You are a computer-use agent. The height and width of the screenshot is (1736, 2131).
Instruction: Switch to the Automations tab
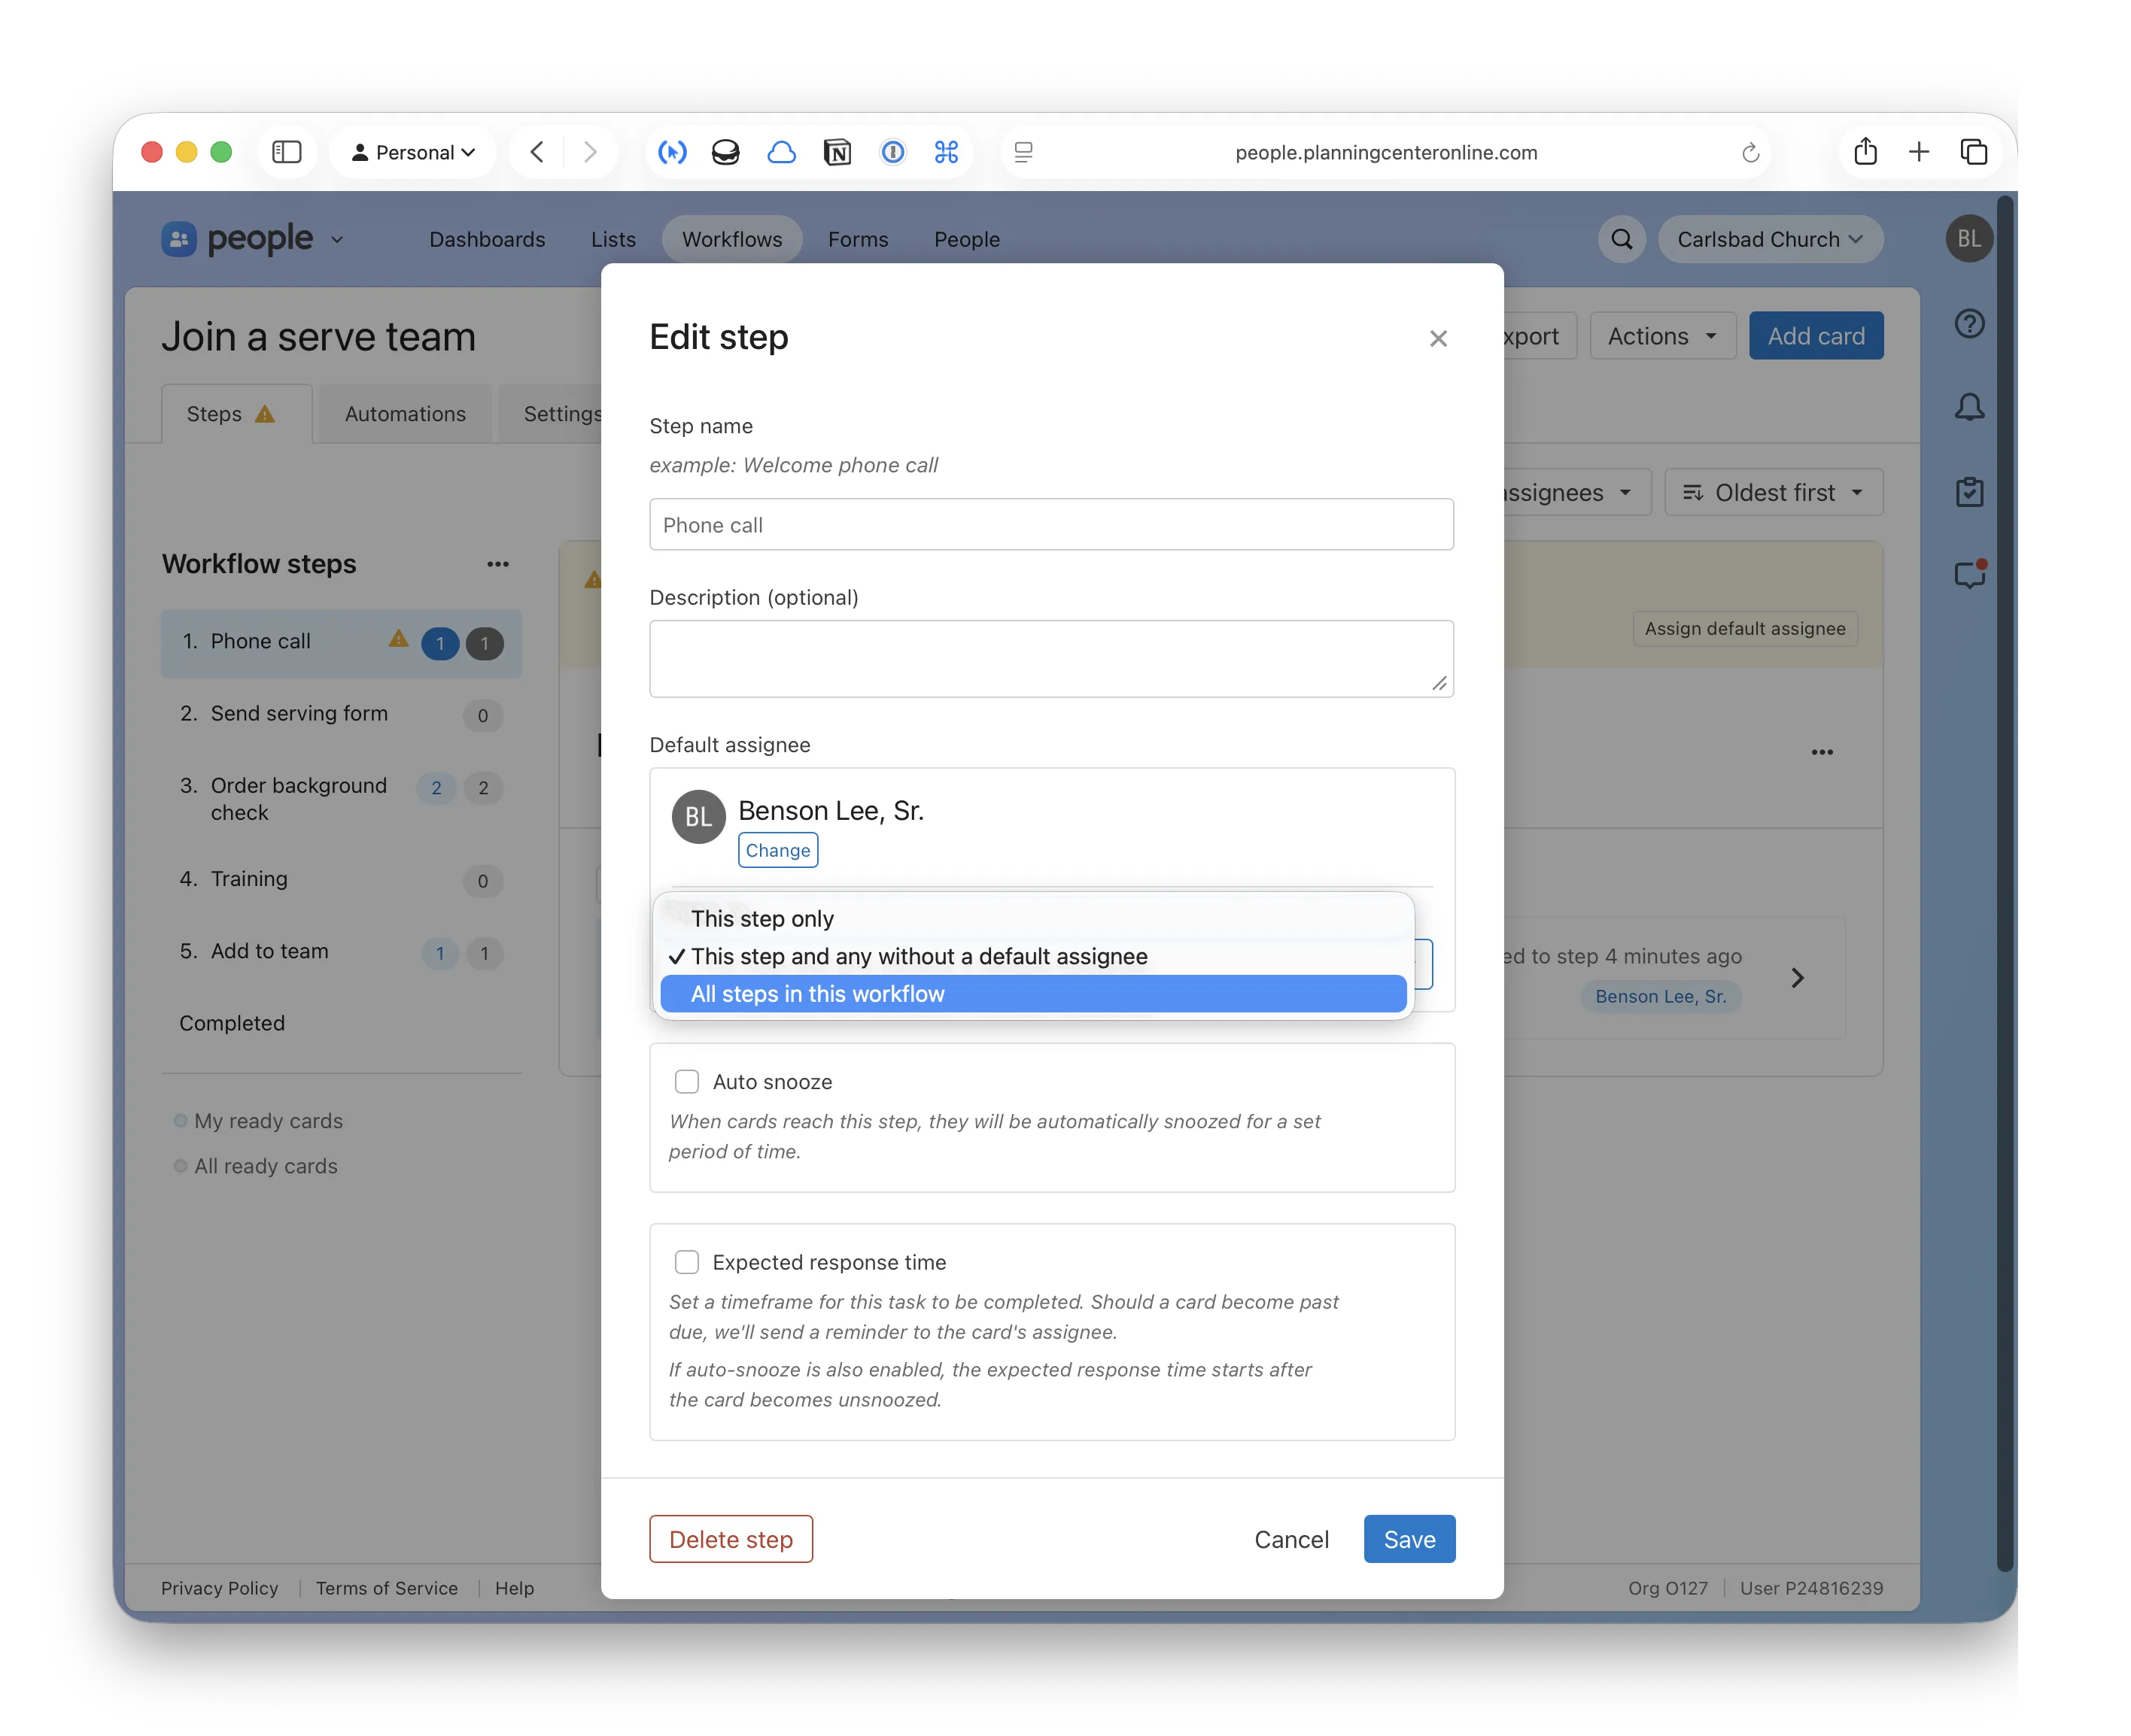tap(404, 413)
